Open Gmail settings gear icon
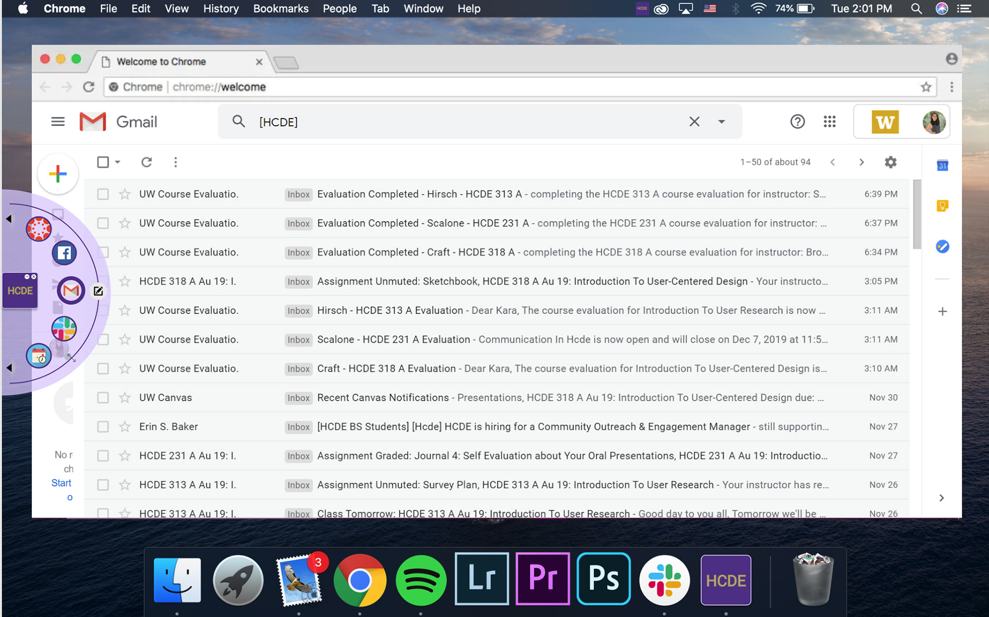The height and width of the screenshot is (617, 989). [x=891, y=162]
